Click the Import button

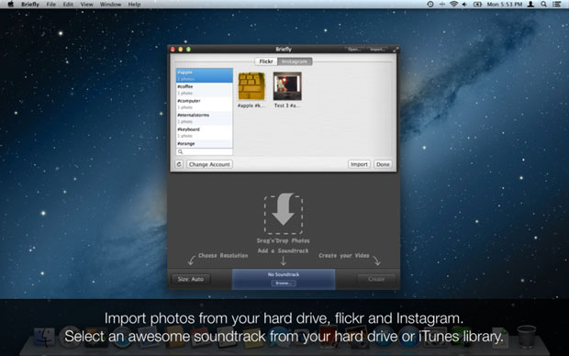pos(359,164)
